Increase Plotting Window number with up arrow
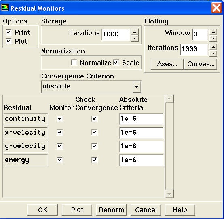Viewport: 224px width, 219px height. pos(213,32)
